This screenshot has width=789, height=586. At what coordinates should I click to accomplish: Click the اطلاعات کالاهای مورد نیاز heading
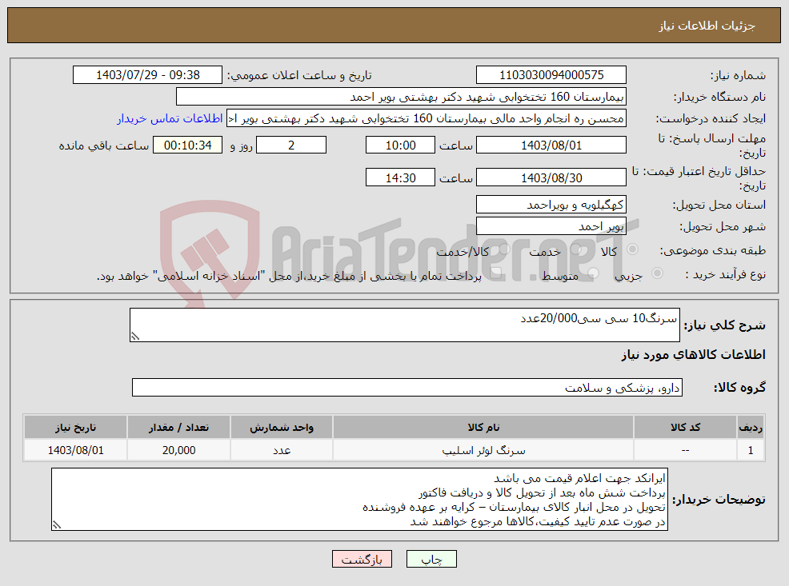coord(694,355)
